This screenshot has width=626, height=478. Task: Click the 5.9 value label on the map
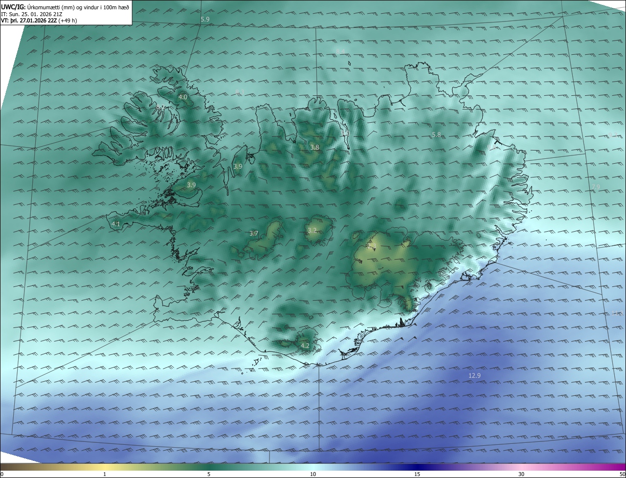[x=205, y=19]
